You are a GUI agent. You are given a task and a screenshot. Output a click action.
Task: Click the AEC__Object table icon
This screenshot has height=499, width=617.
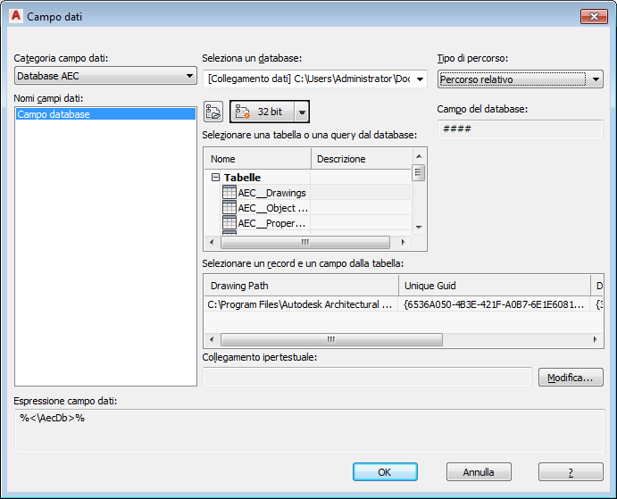coord(229,207)
